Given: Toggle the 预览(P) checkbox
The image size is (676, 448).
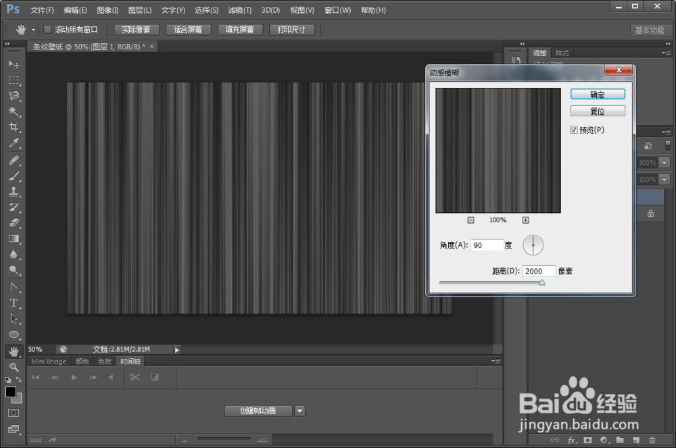Looking at the screenshot, I should [574, 130].
